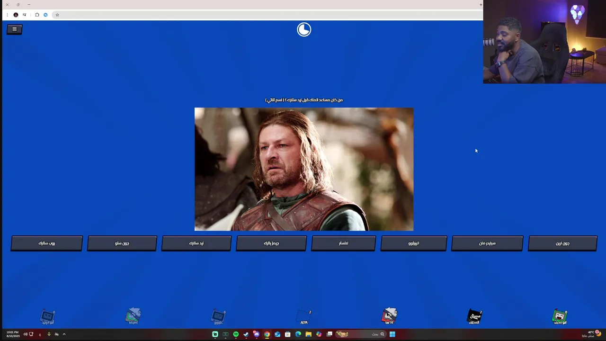The height and width of the screenshot is (341, 606).
Task: Switch to Chrome in the taskbar
Action: coord(267,334)
